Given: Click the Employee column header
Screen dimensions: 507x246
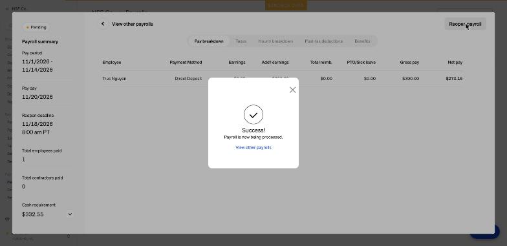Looking at the screenshot, I should [111, 62].
